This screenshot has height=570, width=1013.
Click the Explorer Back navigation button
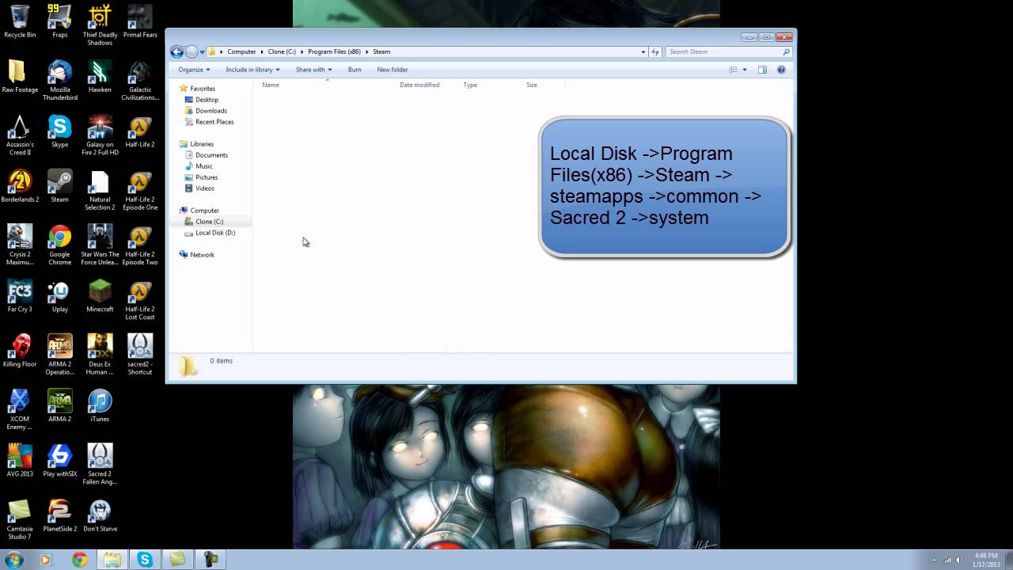coord(177,51)
